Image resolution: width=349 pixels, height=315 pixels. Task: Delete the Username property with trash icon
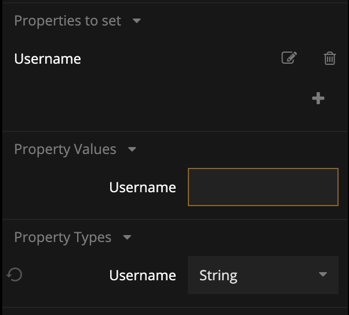tap(329, 58)
